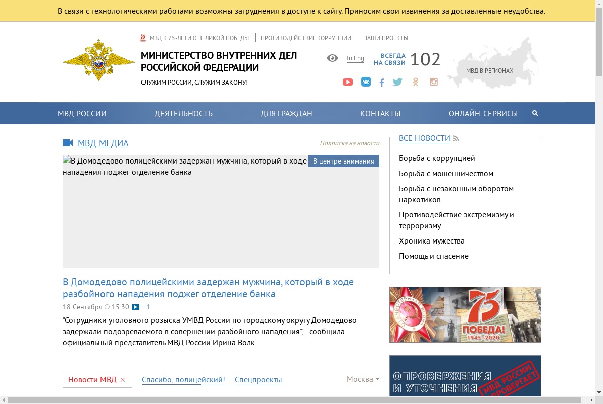Open the Деятельность menu
This screenshot has height=404, width=603.
[x=183, y=113]
